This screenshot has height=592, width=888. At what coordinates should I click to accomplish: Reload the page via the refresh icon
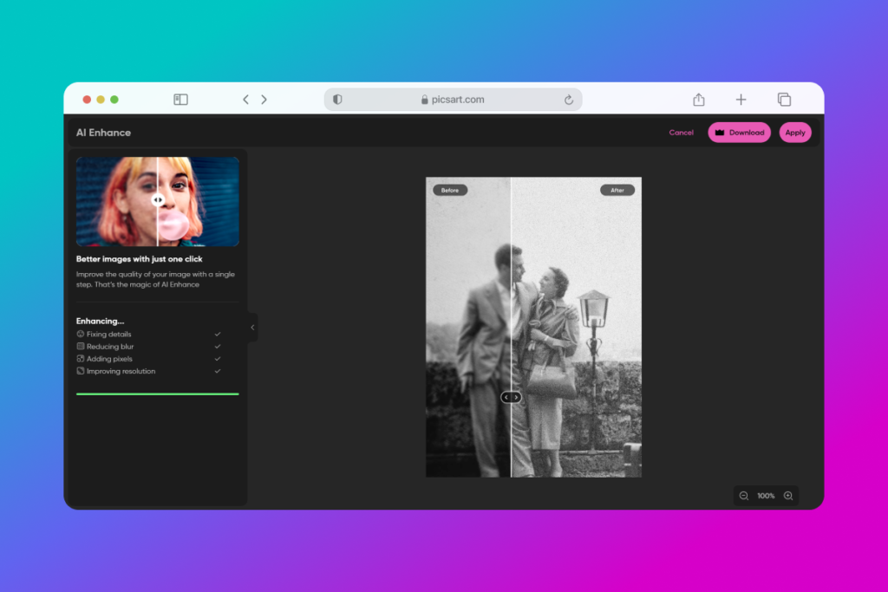click(569, 100)
